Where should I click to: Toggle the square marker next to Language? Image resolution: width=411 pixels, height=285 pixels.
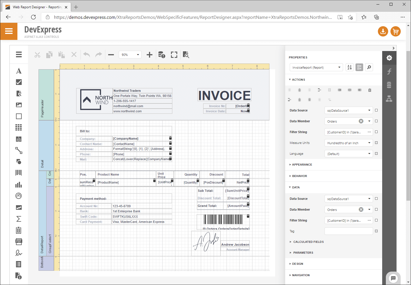point(376,154)
